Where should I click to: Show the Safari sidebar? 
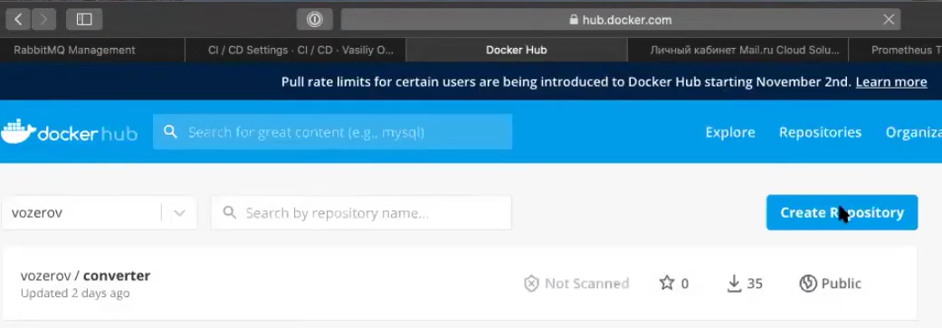[84, 20]
